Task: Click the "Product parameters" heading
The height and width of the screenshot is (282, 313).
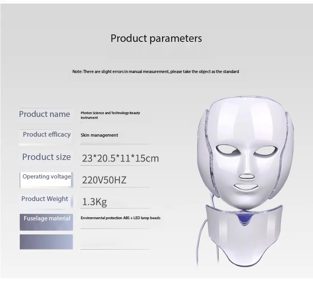Action: click(x=156, y=38)
